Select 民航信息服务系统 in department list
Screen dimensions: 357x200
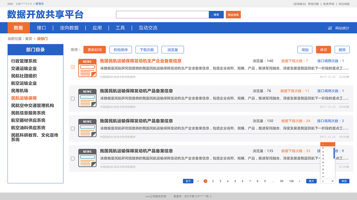(28, 113)
